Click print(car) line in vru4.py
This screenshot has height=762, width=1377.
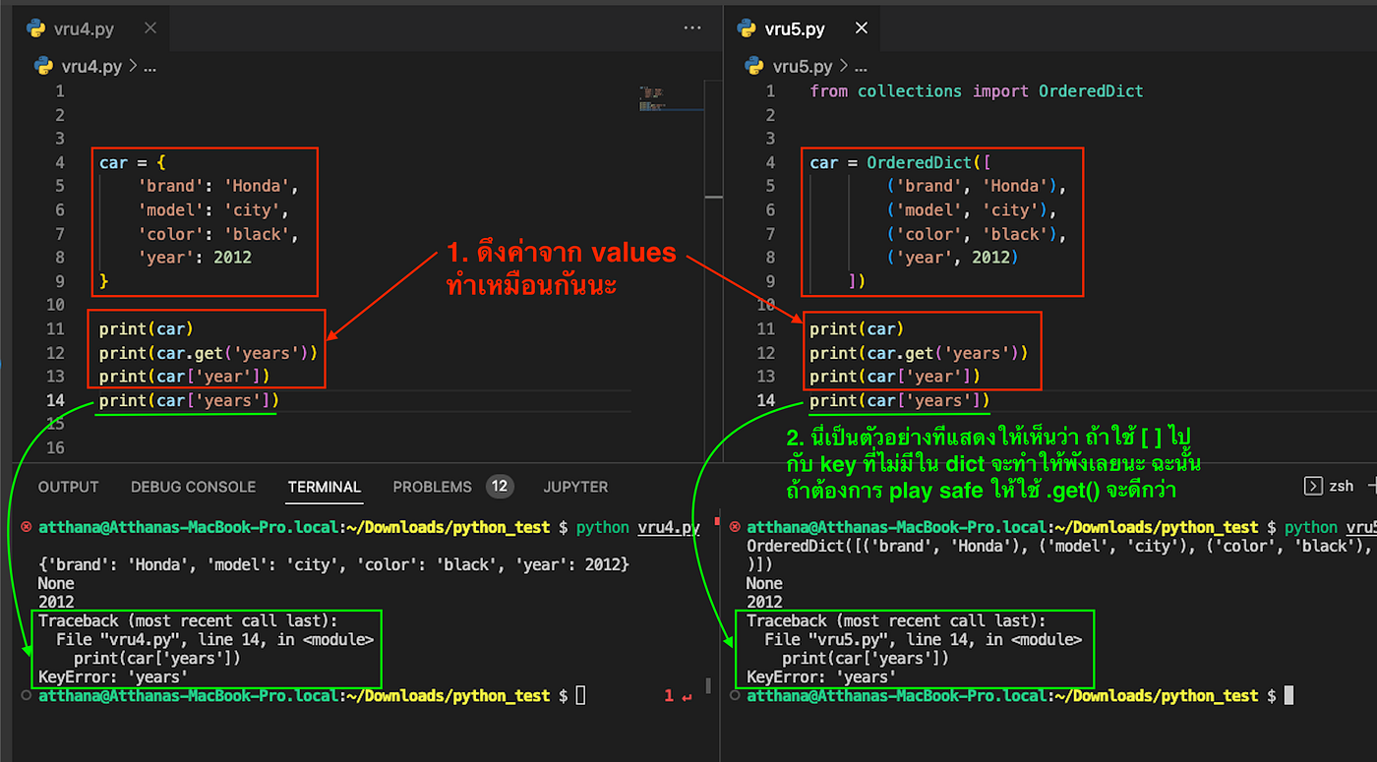click(147, 329)
